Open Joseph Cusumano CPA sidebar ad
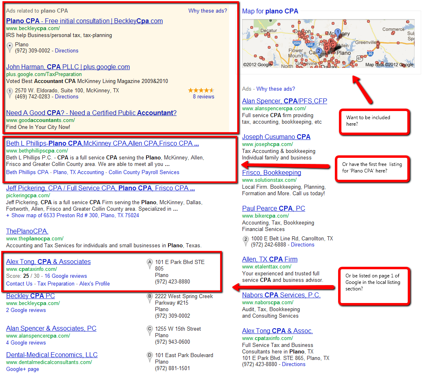This screenshot has width=424, height=375. coord(276,137)
